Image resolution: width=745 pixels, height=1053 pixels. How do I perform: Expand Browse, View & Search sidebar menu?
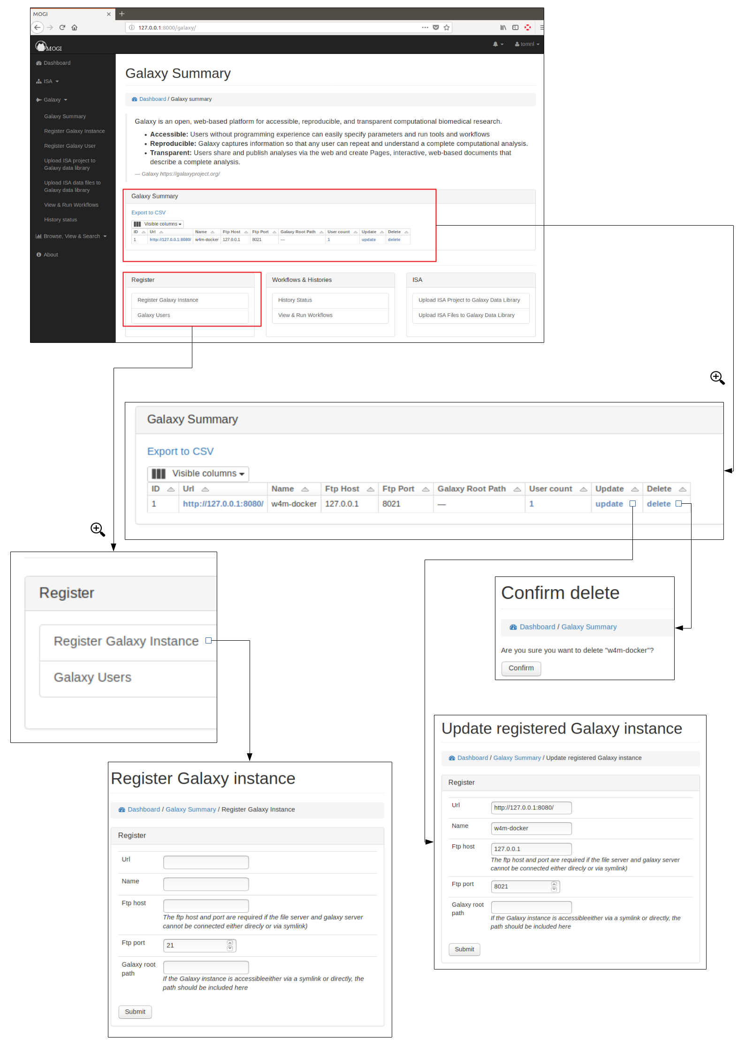(71, 236)
